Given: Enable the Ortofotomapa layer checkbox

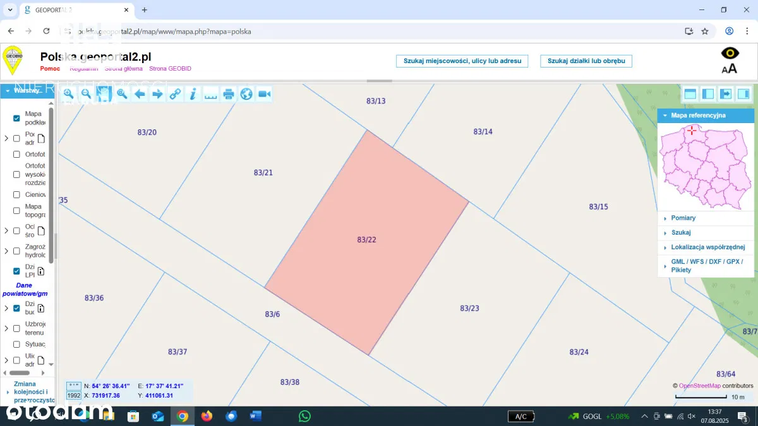Looking at the screenshot, I should [16, 154].
